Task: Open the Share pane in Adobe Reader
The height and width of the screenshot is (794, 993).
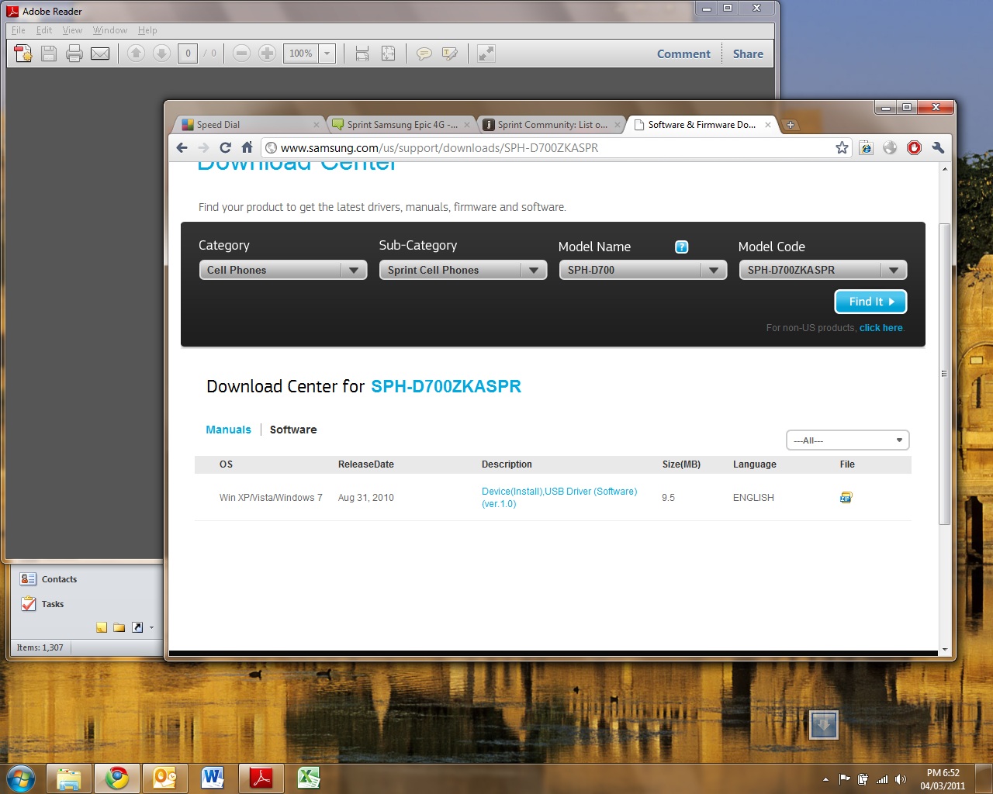Action: click(x=748, y=54)
